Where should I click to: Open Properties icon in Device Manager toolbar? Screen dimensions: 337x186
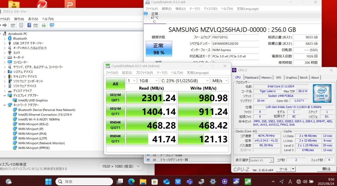point(21,25)
